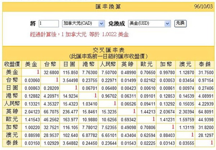Image resolution: width=216 pixels, height=150 pixels.
Task: Click the cell value 1.12870
Action: pos(186,72)
